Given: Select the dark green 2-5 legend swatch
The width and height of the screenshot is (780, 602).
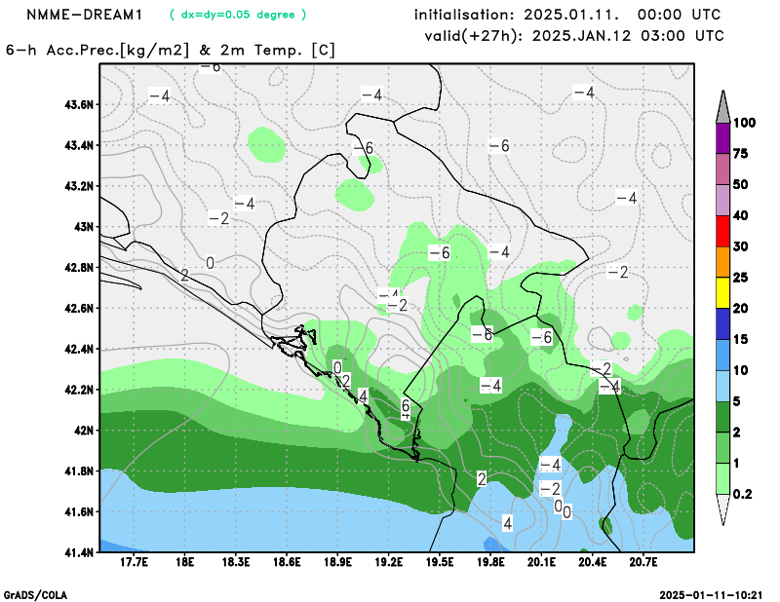Looking at the screenshot, I should pos(722,417).
